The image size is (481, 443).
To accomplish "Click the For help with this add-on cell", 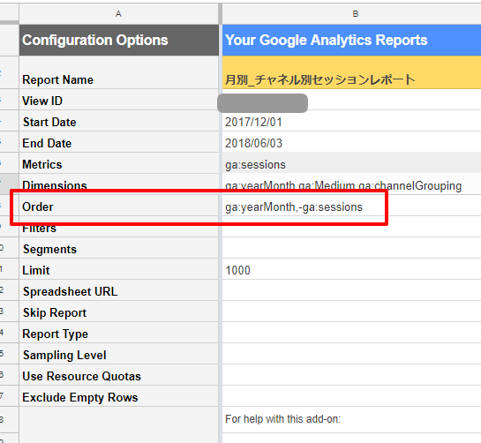I will (351, 420).
